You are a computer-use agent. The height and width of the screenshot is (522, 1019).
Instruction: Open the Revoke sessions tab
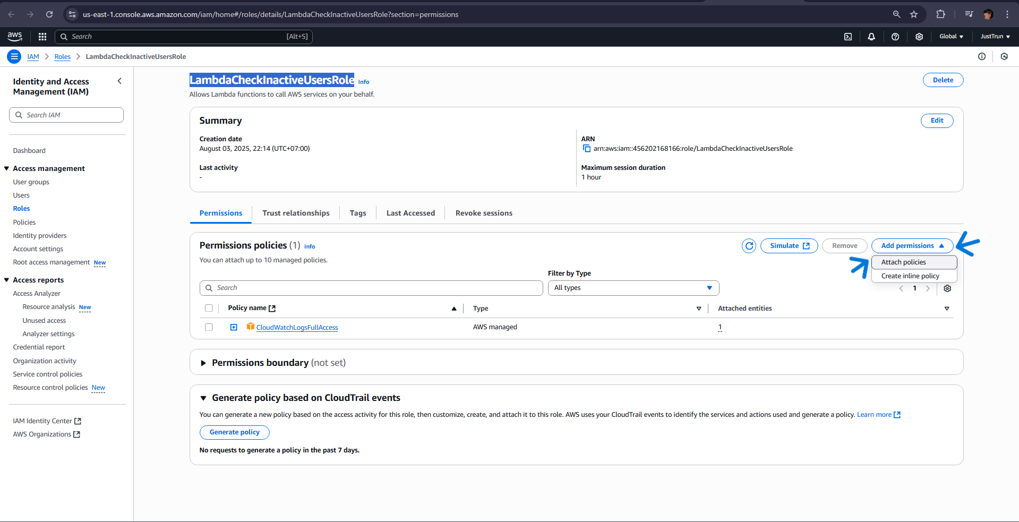pyautogui.click(x=484, y=213)
